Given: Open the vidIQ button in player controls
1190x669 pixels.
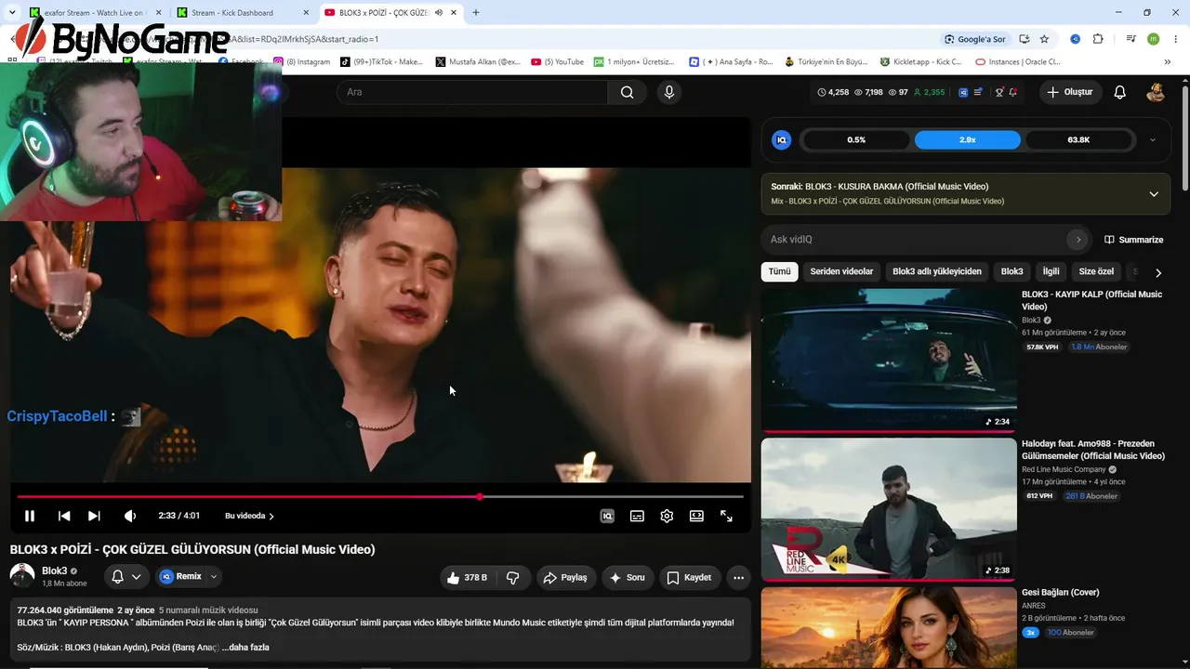Looking at the screenshot, I should click(x=607, y=516).
